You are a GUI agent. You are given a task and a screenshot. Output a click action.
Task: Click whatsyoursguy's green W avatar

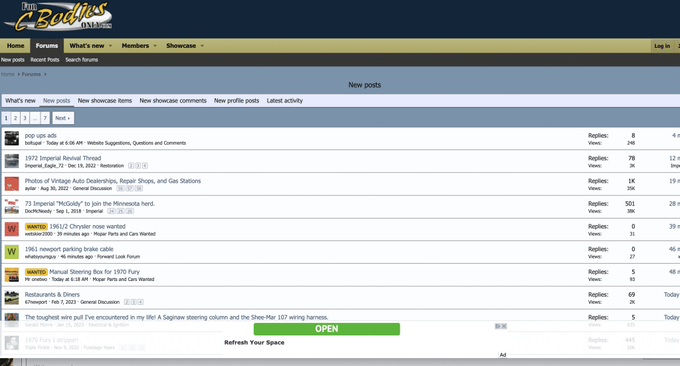pyautogui.click(x=11, y=252)
